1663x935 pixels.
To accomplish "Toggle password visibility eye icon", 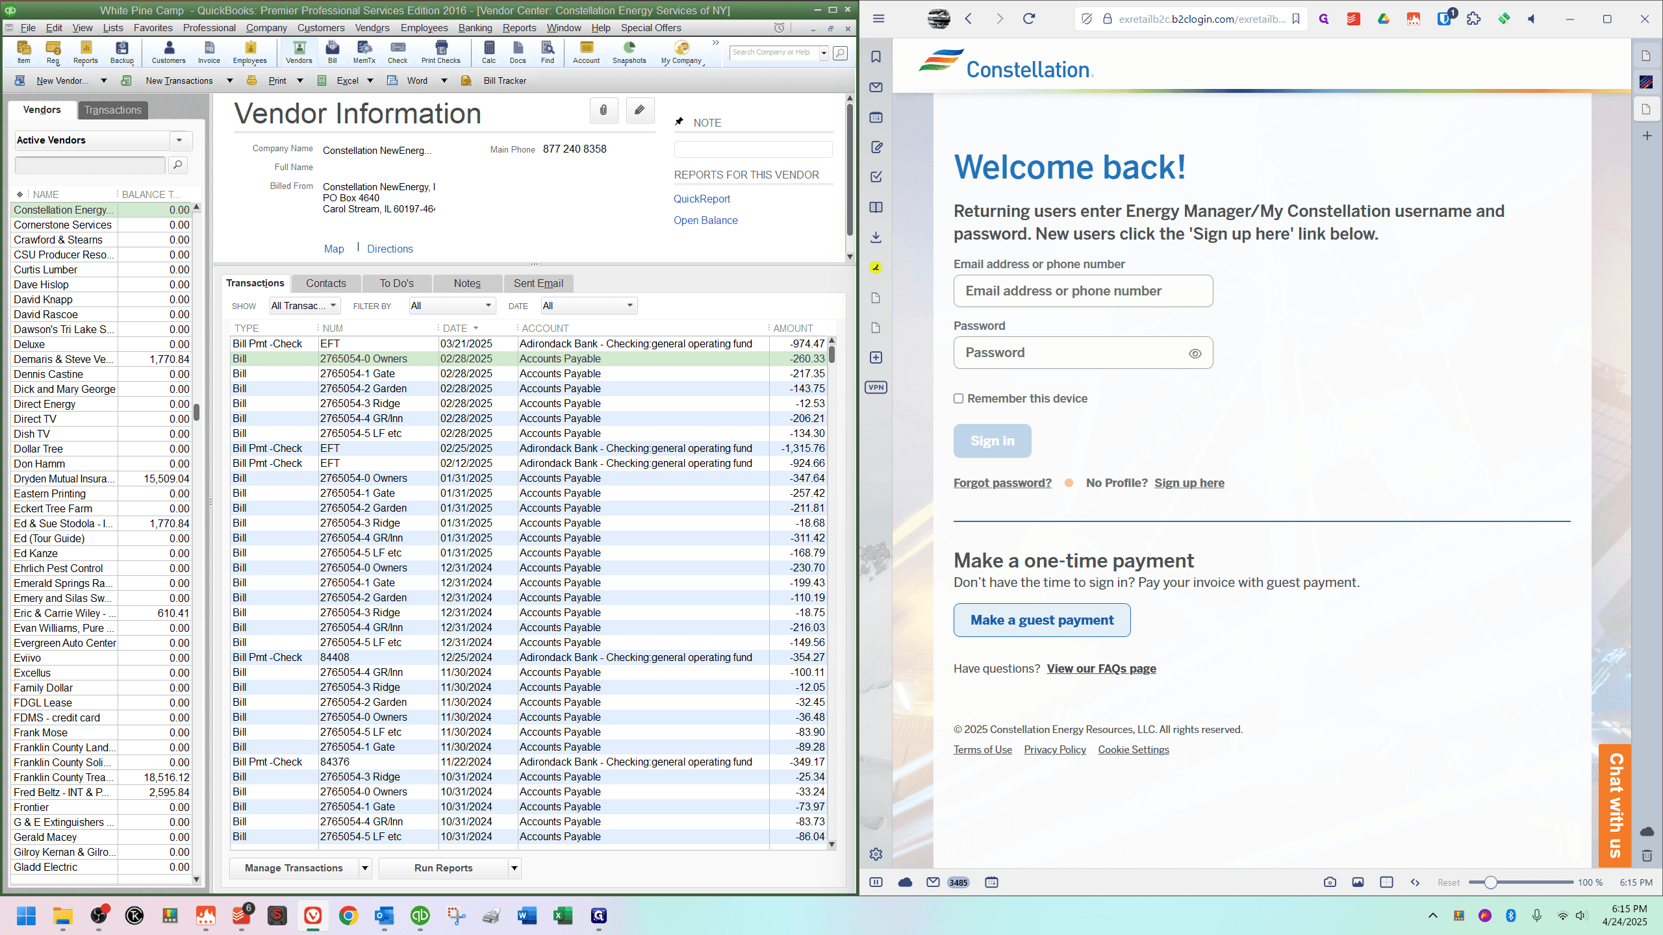I will pos(1195,353).
